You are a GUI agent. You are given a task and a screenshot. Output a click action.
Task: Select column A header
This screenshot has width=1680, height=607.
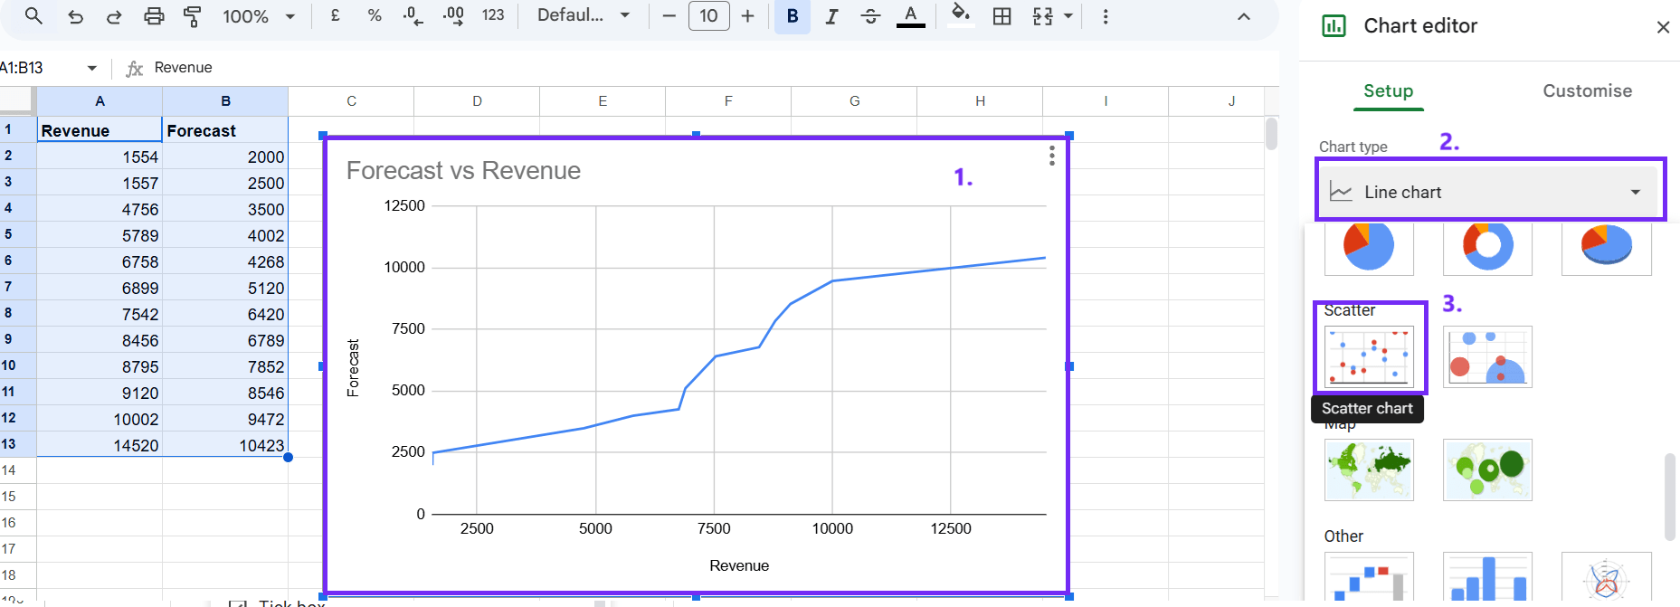pyautogui.click(x=100, y=101)
